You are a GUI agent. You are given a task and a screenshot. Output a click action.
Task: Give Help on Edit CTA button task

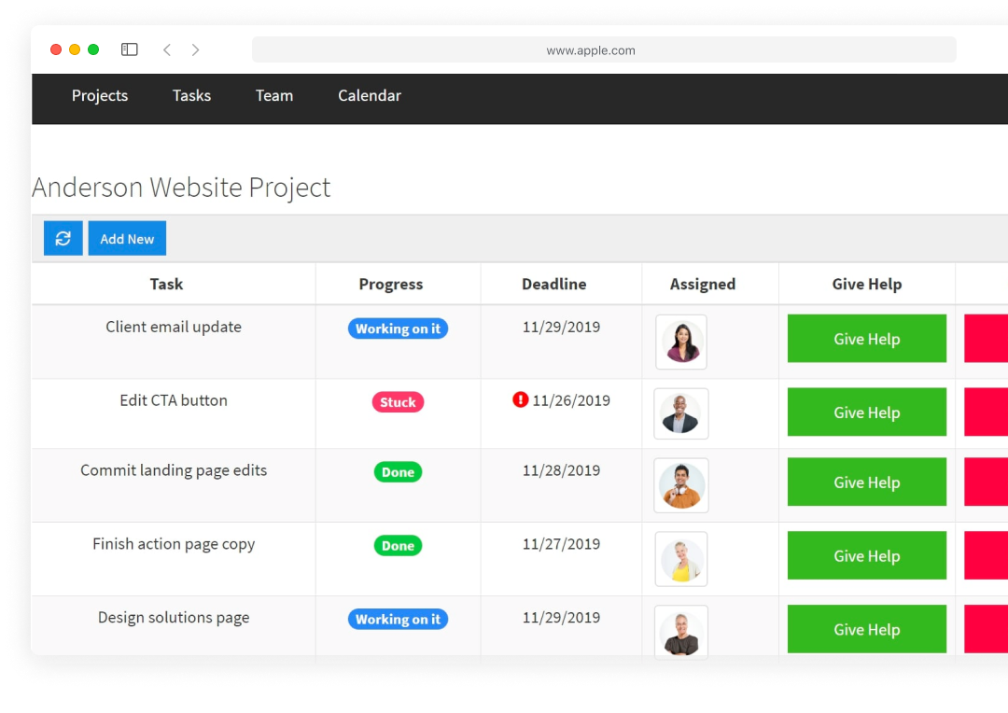tap(866, 412)
